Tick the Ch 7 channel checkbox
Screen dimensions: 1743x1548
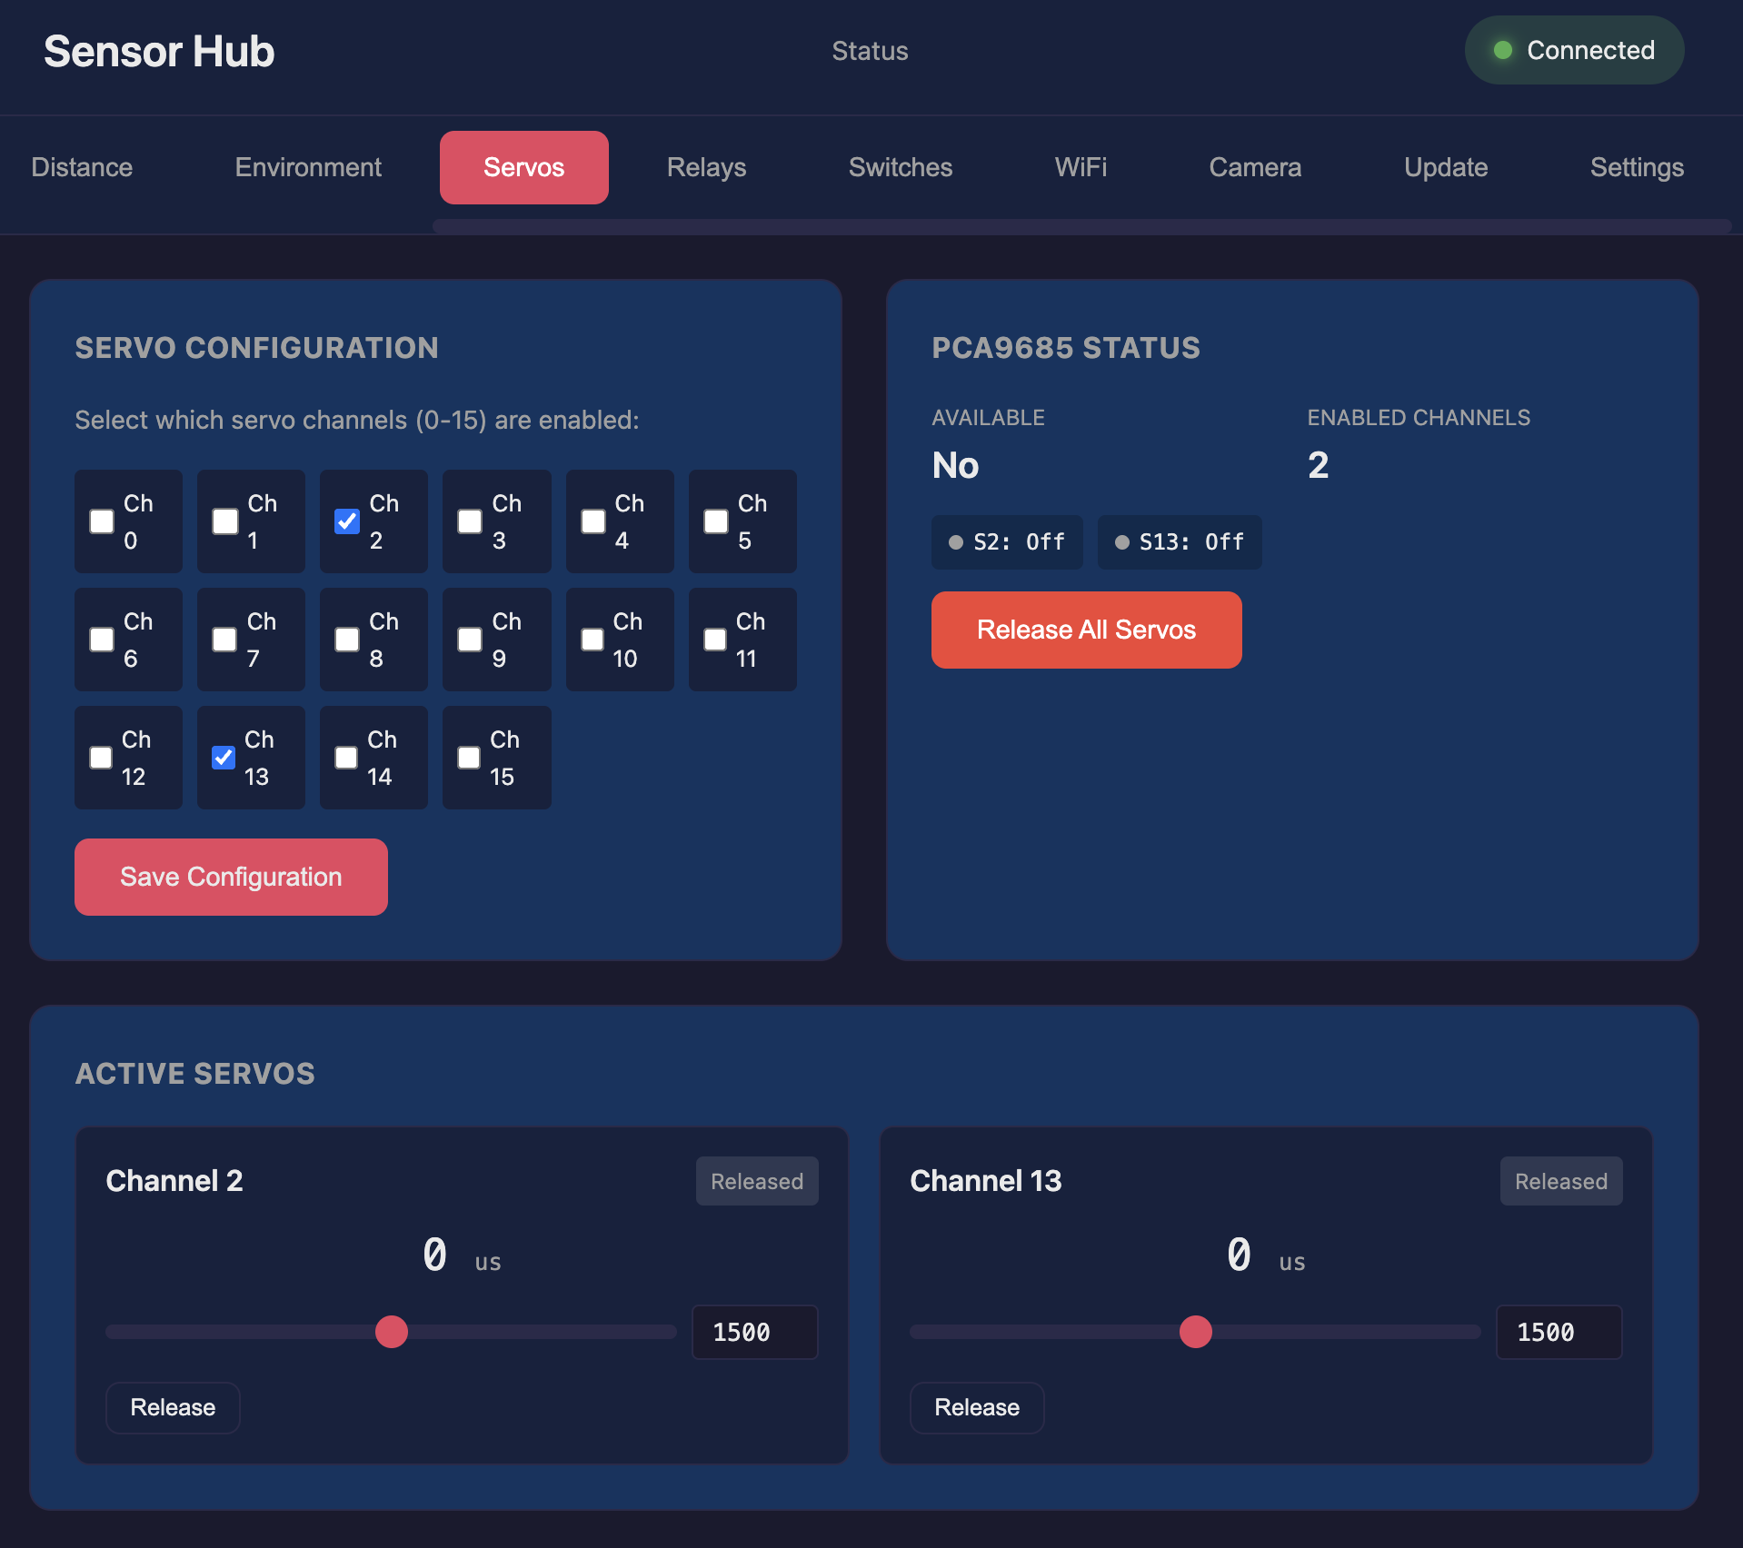click(224, 640)
